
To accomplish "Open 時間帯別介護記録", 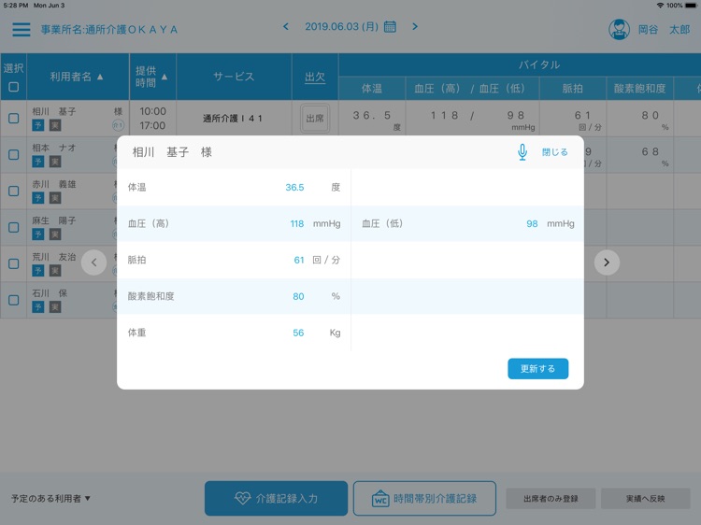I will [x=424, y=498].
